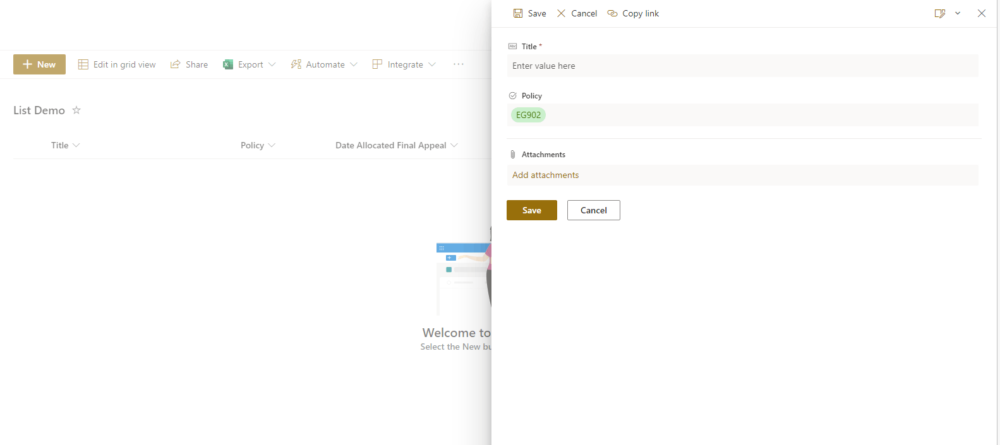Screen dimensions: 1000x445
Task: Click the outlined Cancel button
Action: click(594, 210)
